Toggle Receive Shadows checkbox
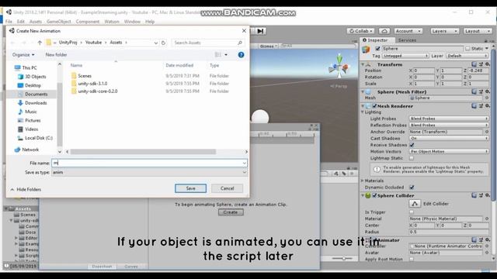The image size is (497, 279). pos(412,145)
